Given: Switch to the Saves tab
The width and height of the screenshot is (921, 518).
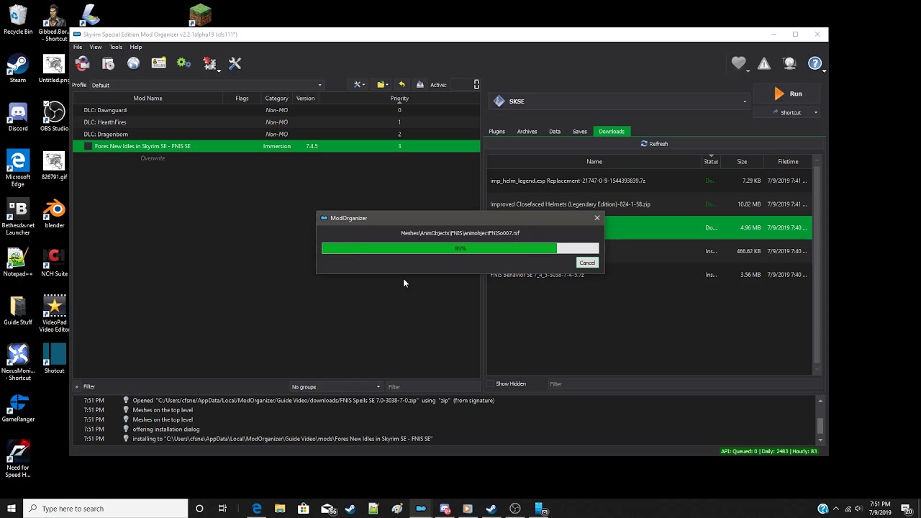Looking at the screenshot, I should click(x=580, y=132).
